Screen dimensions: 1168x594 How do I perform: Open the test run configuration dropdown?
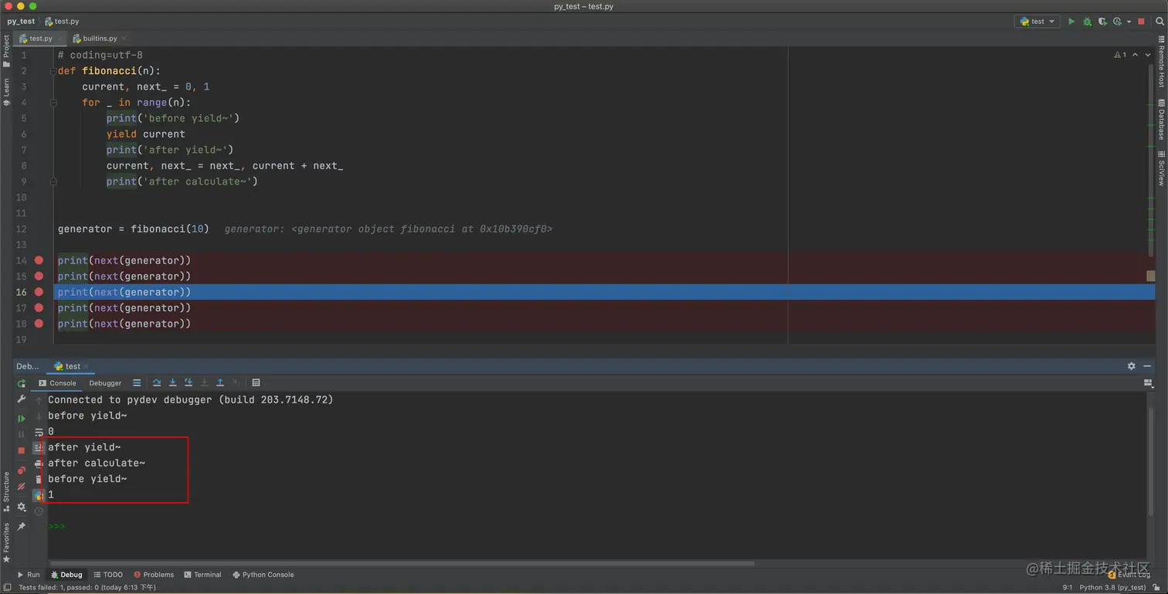tap(1037, 22)
